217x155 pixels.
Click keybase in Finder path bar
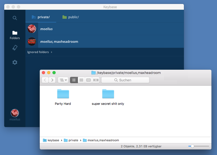pos(51,140)
